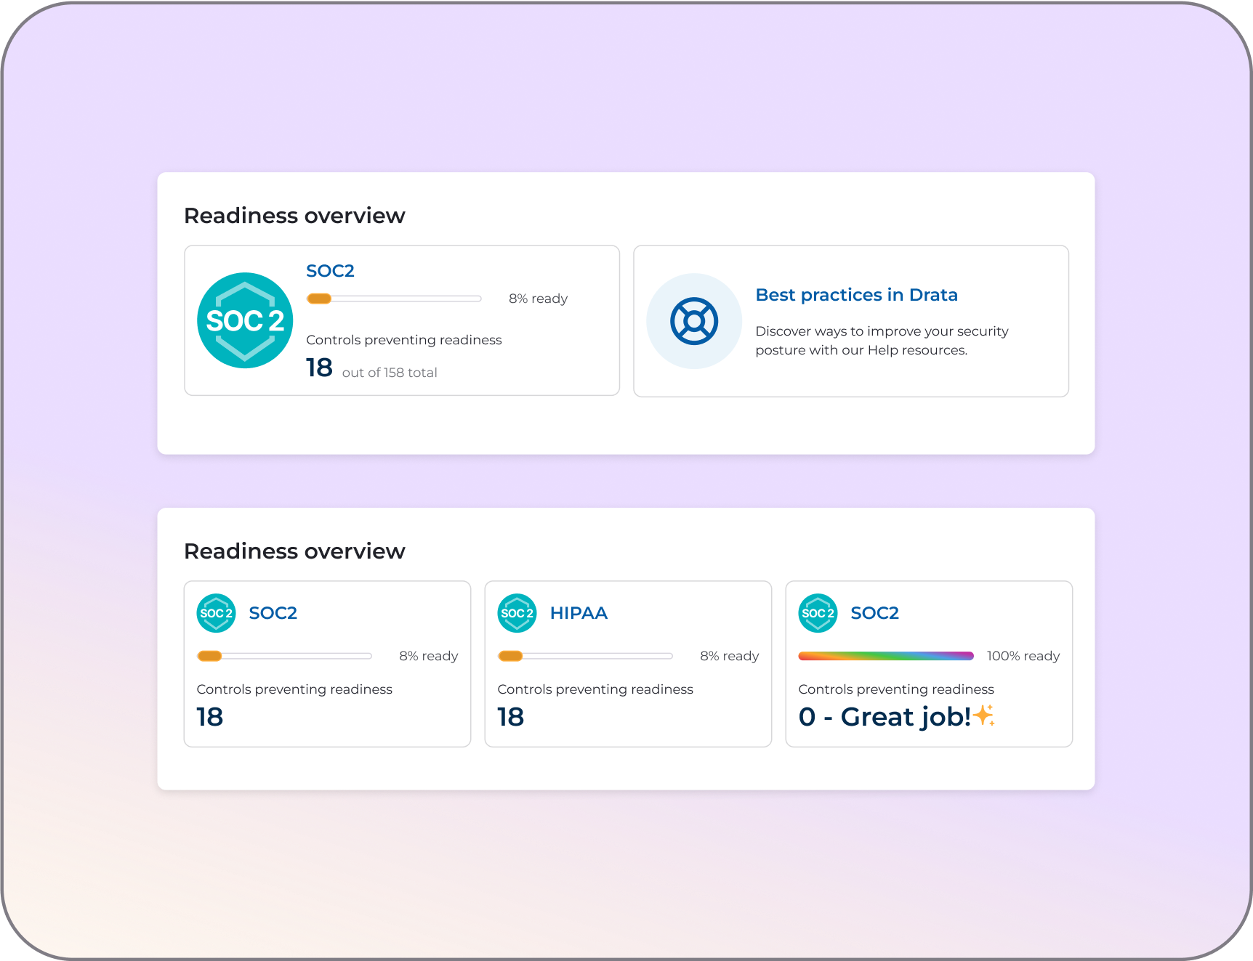
Task: Click the upper 'Readiness overview' heading
Action: [294, 216]
